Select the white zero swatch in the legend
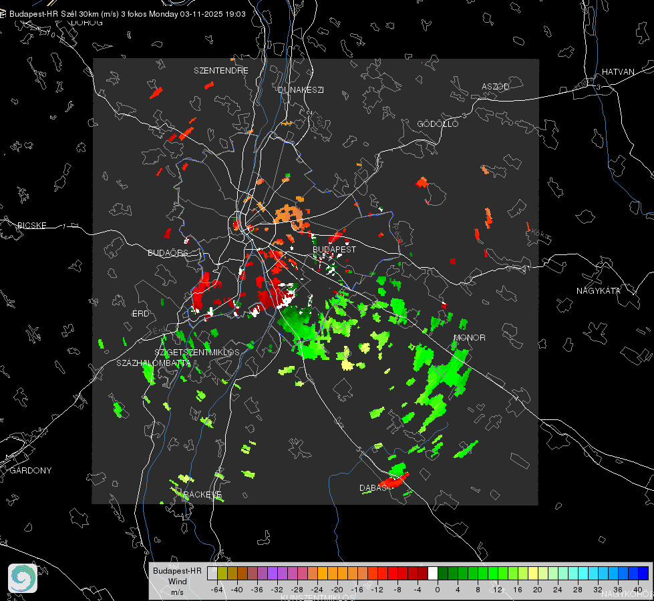This screenshot has width=654, height=601. pos(433,574)
